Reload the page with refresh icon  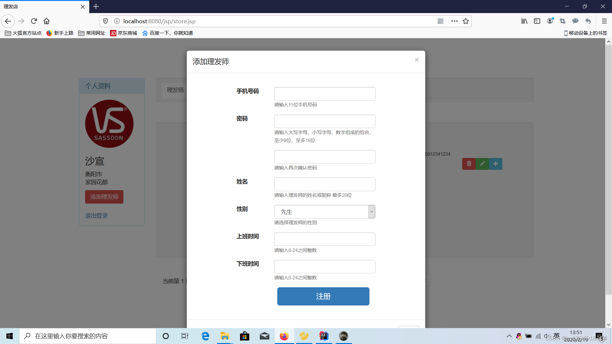pyautogui.click(x=34, y=21)
